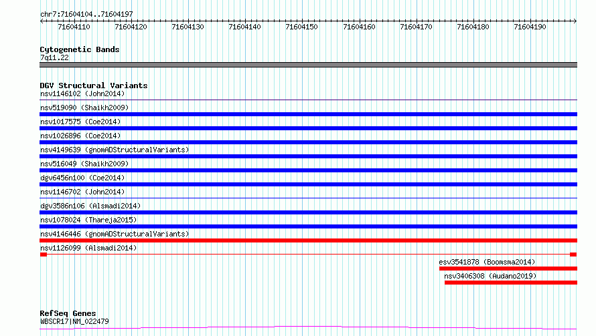The width and height of the screenshot is (596, 336).
Task: Open the DGV Structural Variants track title
Action: tap(94, 86)
